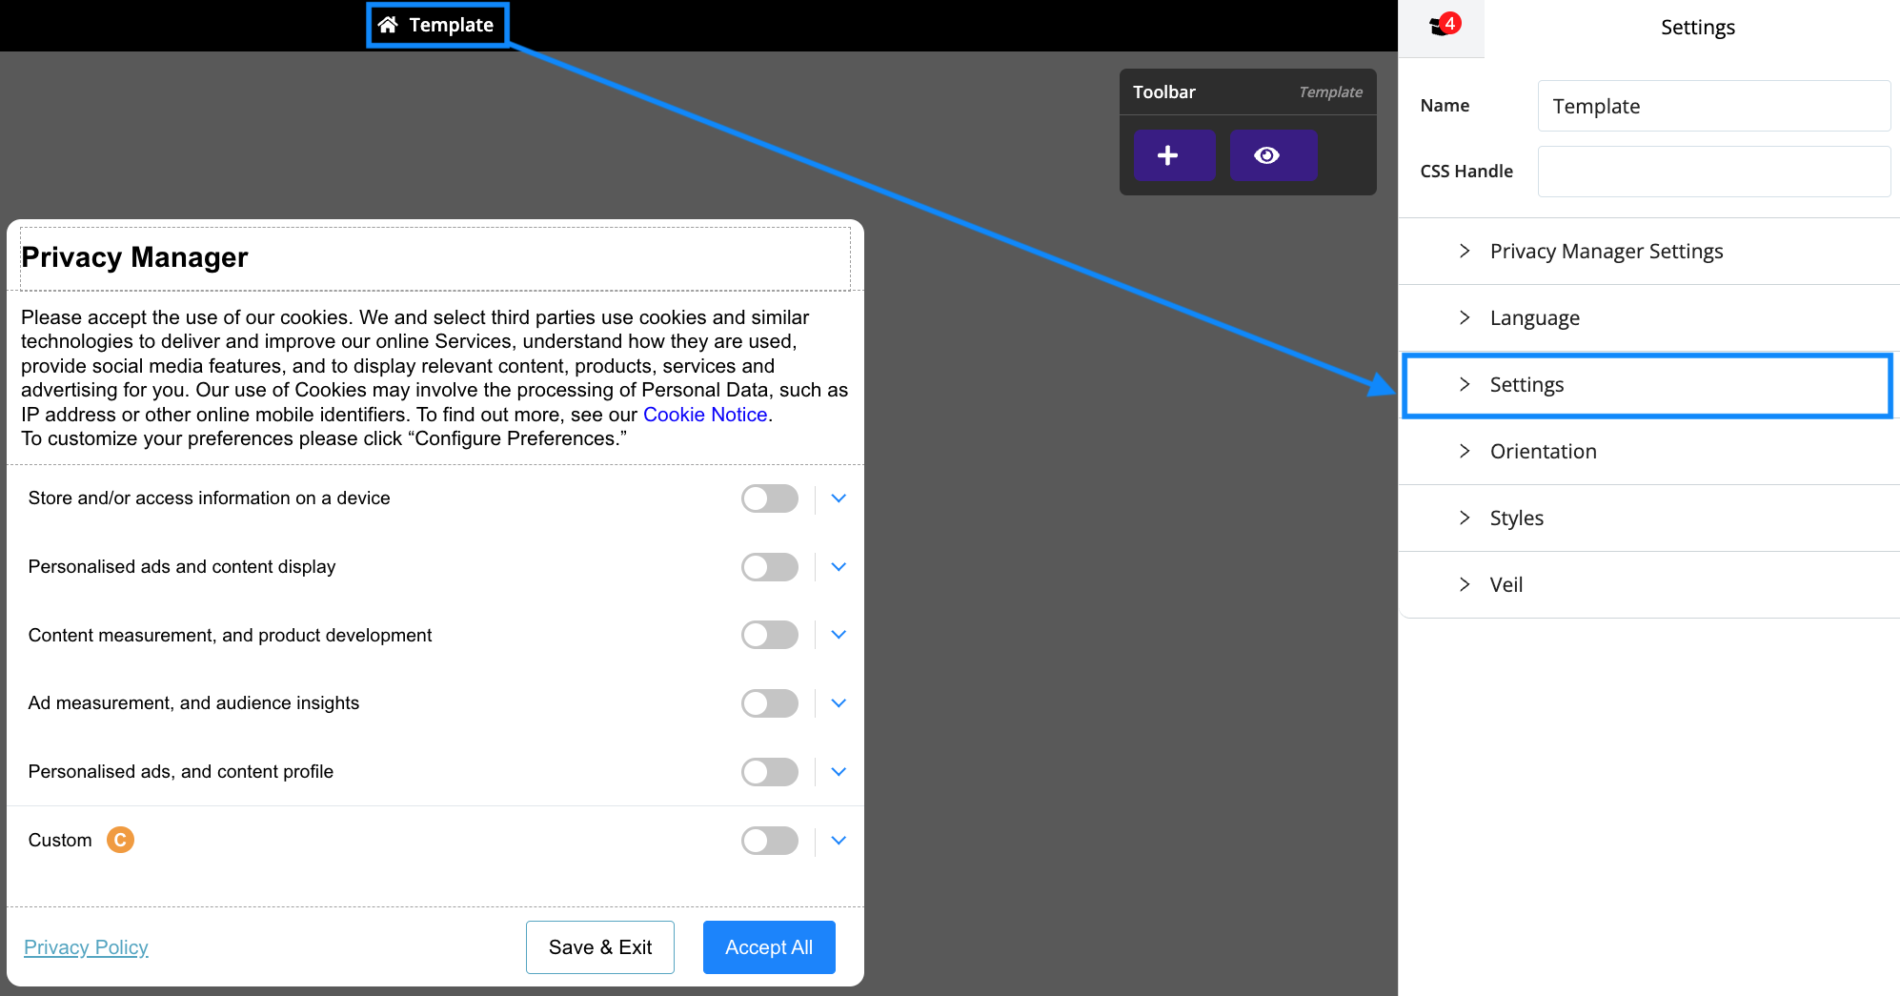This screenshot has height=996, width=1900.
Task: Click the Save & Exit button
Action: pos(599,946)
